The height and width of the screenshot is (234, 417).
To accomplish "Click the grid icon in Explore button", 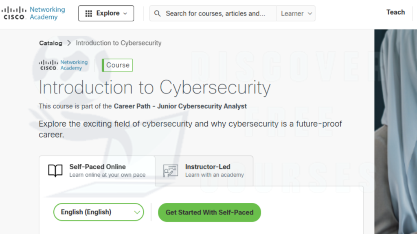I will (x=88, y=13).
